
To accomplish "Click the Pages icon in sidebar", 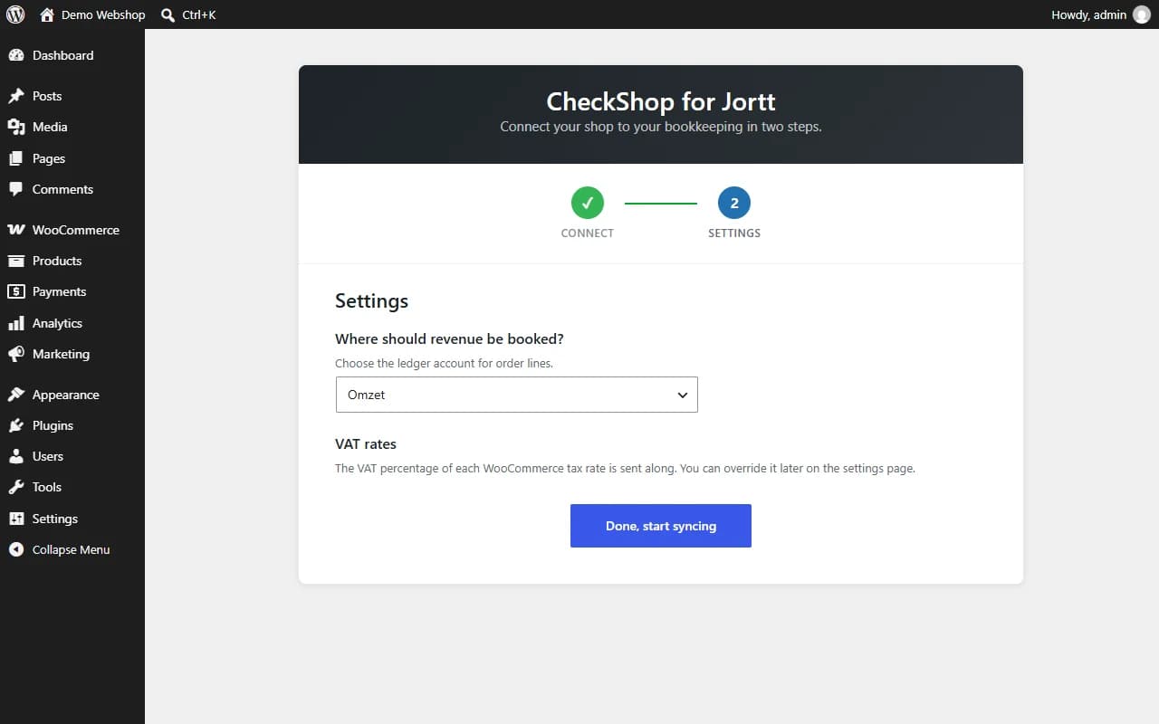I will 16,158.
